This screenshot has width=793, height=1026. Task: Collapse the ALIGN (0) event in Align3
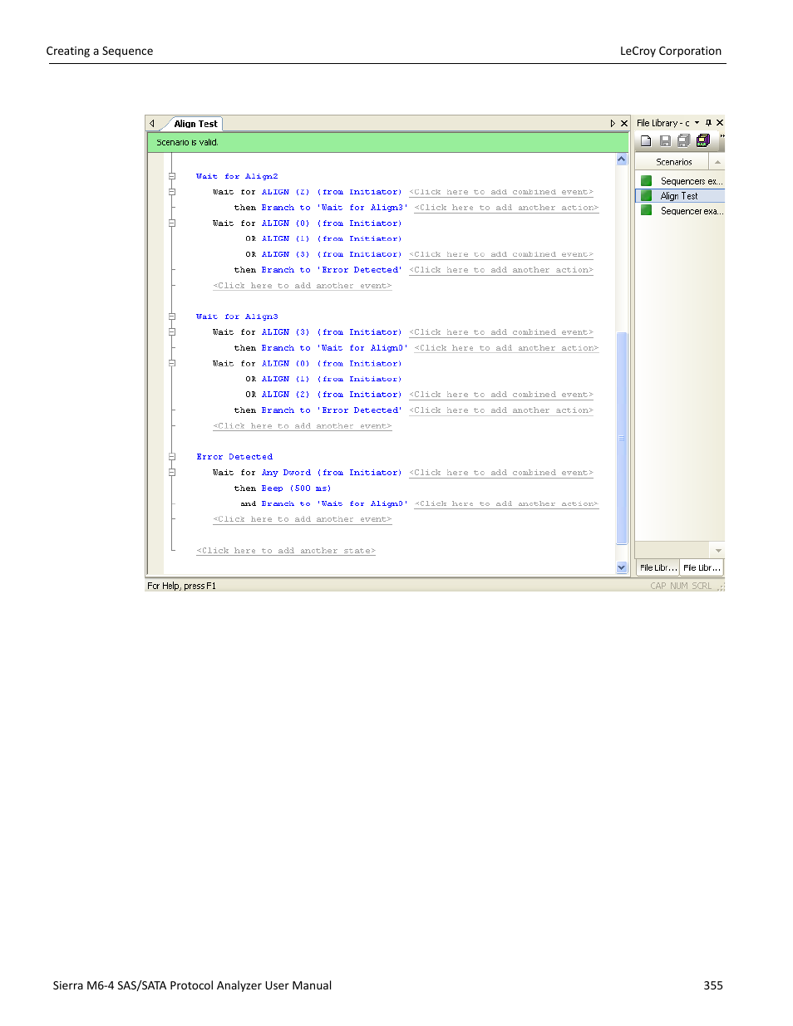coord(172,363)
